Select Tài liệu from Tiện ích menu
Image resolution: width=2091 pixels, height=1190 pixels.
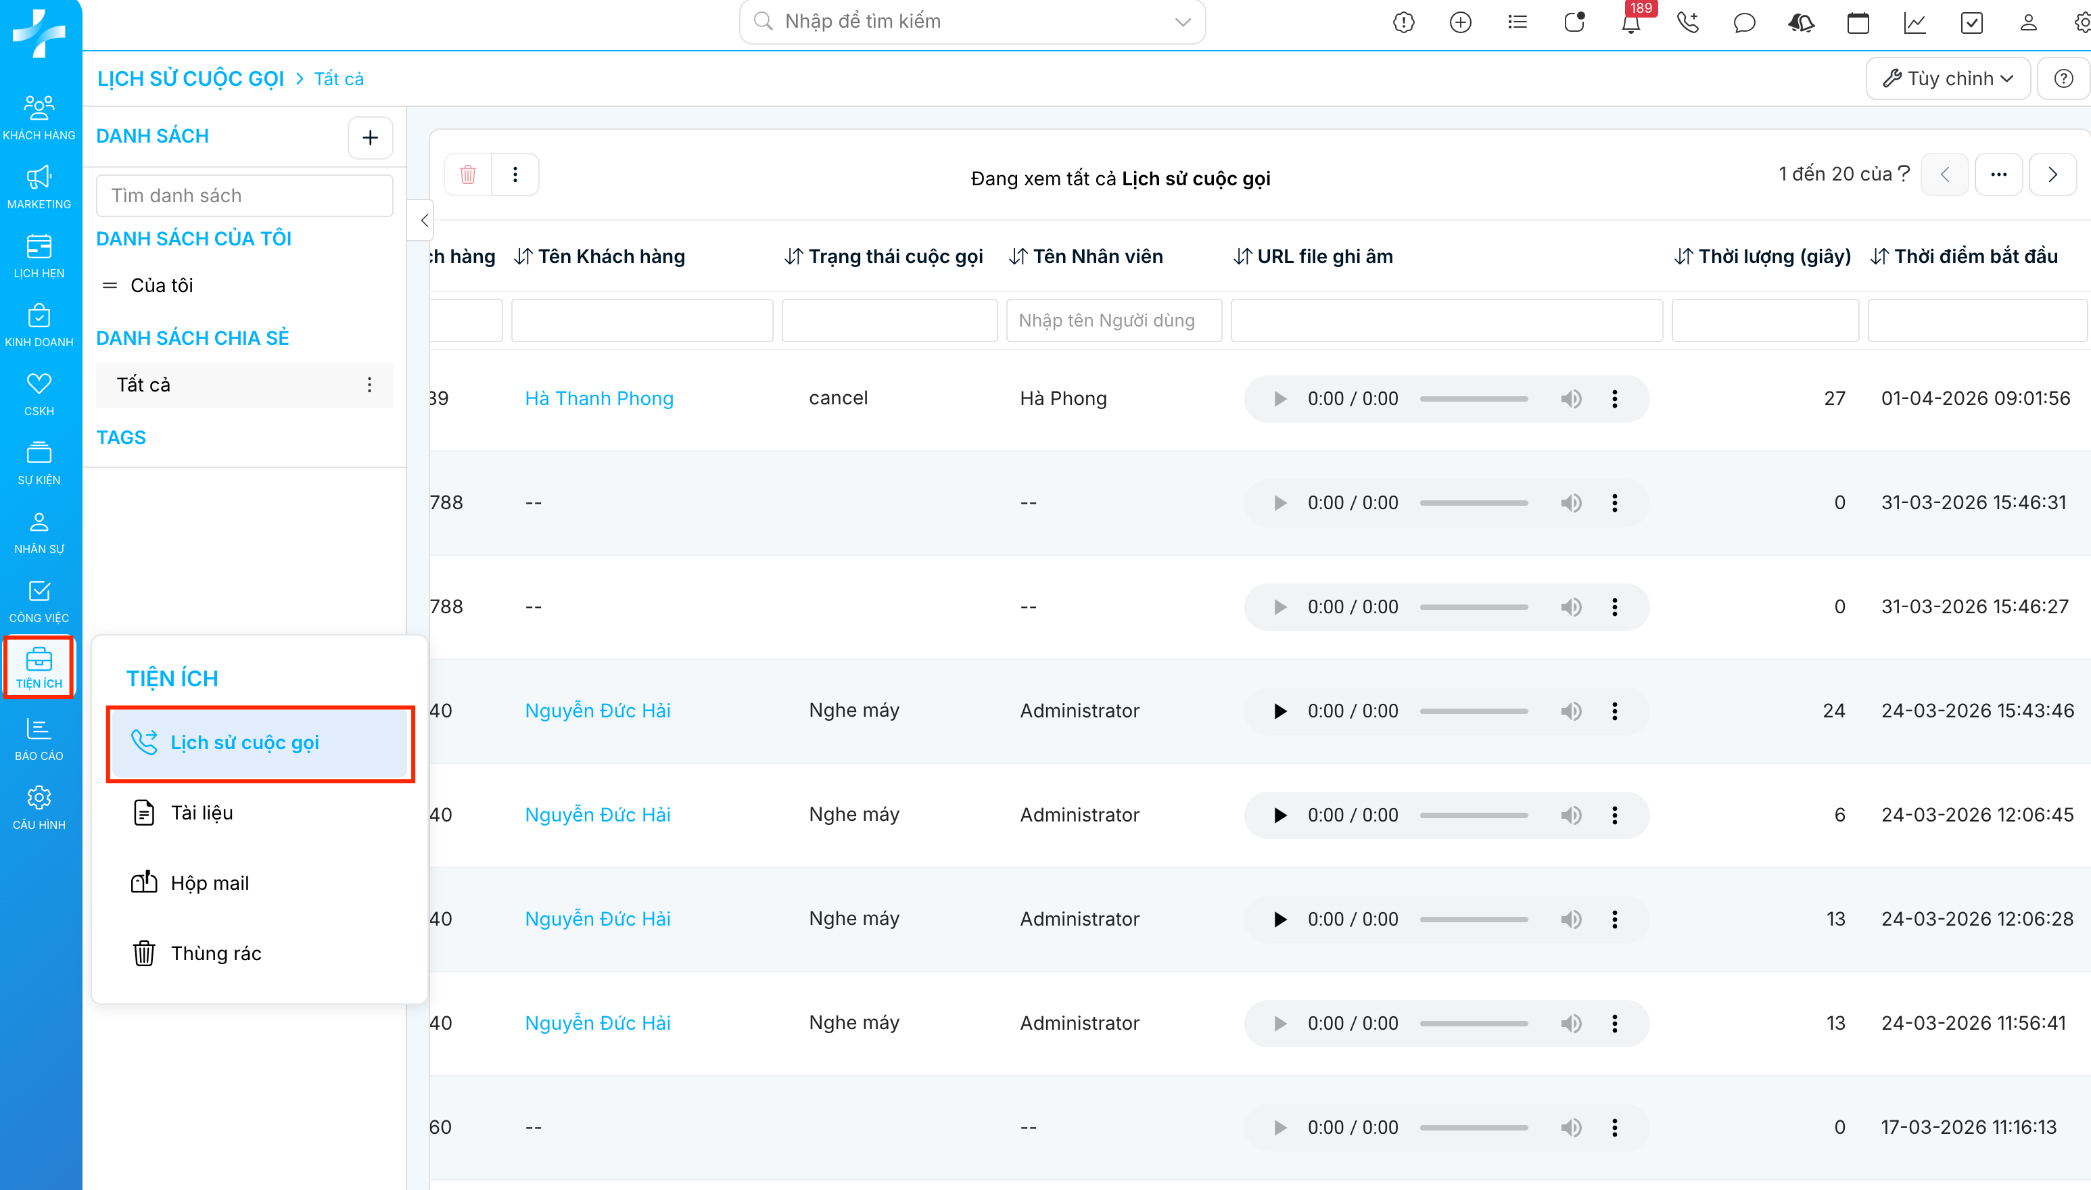[202, 813]
